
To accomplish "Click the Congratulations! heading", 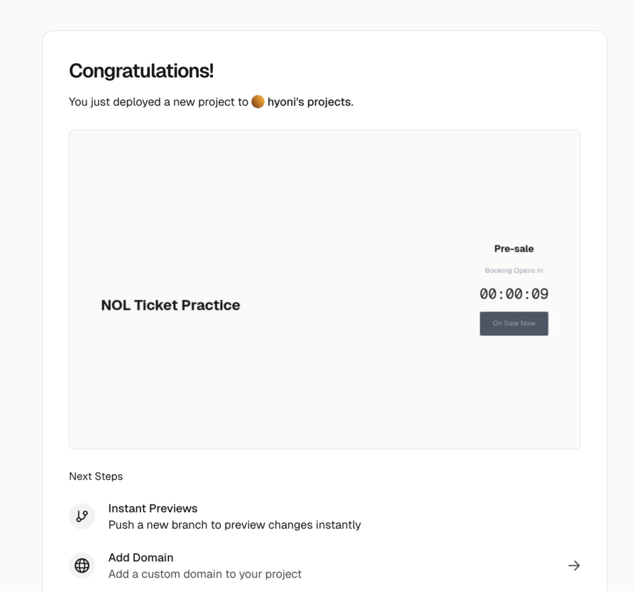I will (x=141, y=71).
